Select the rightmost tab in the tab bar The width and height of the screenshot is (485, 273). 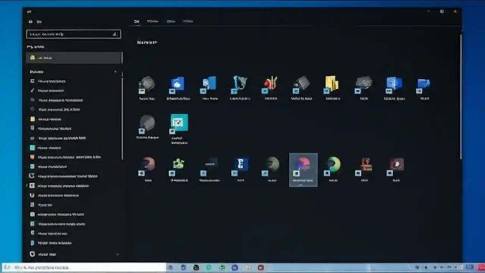(x=188, y=21)
